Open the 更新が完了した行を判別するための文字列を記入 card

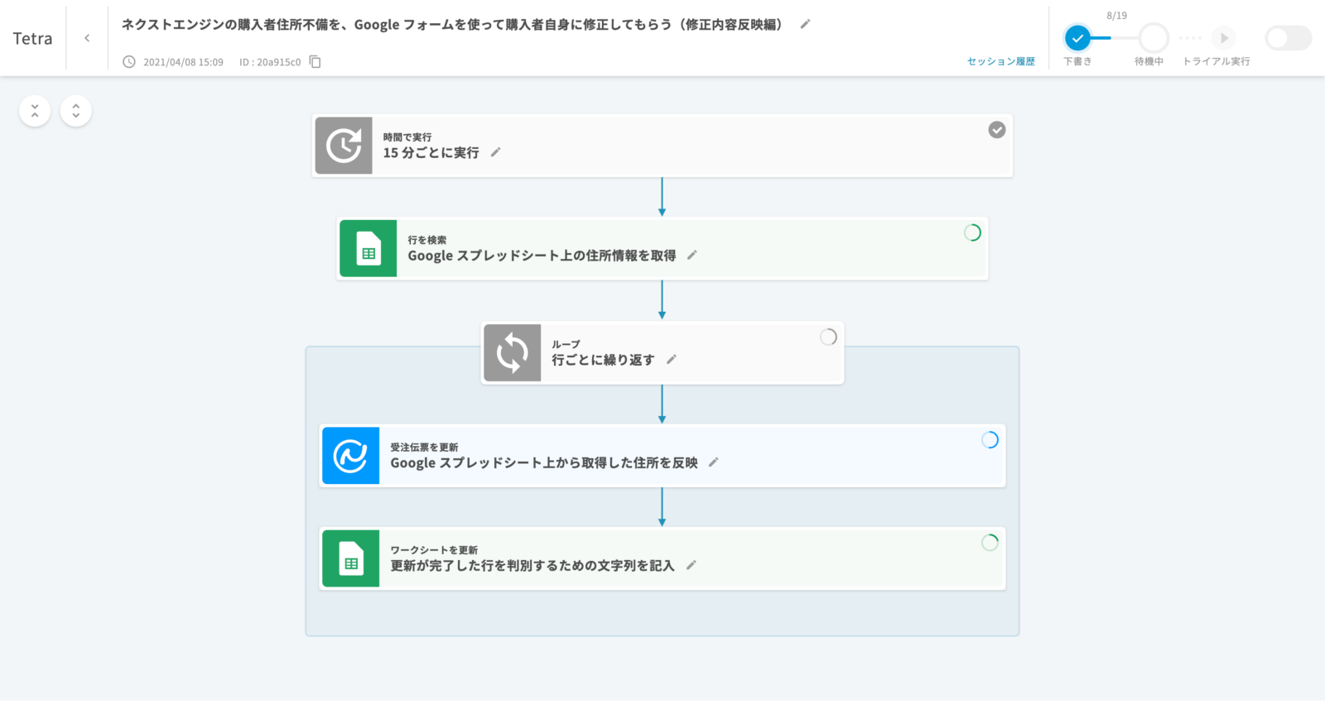(x=662, y=558)
